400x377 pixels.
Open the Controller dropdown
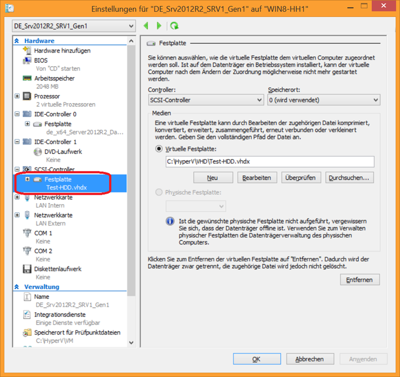(x=206, y=100)
